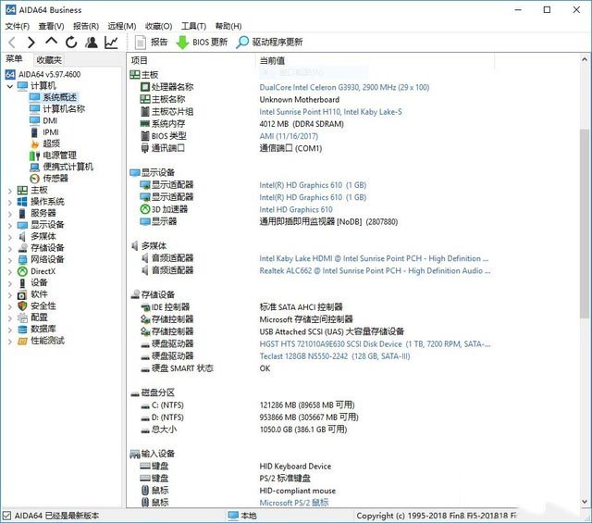The image size is (592, 523).
Task: Click the up-level arrow in toolbar
Action: tap(52, 41)
